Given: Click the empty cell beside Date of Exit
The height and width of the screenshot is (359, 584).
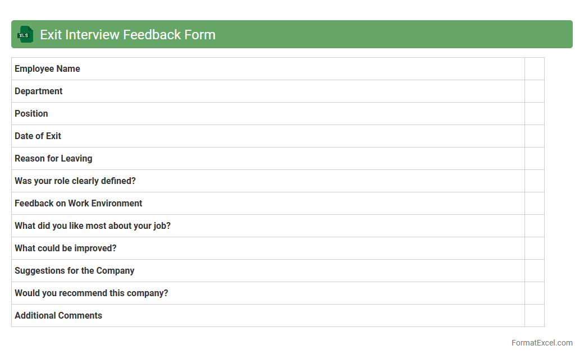Looking at the screenshot, I should coord(534,136).
